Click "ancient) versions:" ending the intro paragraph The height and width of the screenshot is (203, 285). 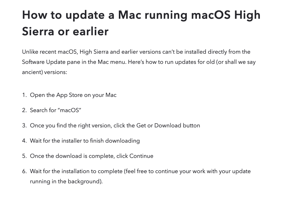44,72
